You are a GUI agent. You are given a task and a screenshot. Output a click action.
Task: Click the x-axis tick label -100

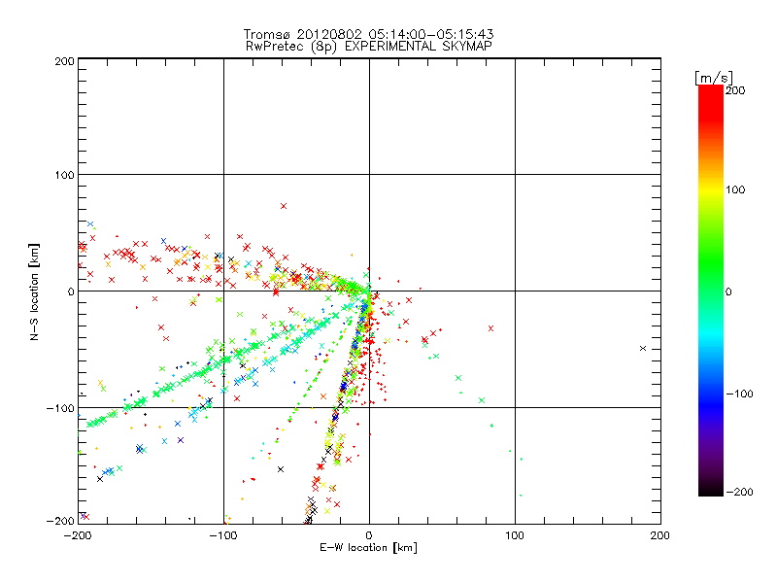222,534
